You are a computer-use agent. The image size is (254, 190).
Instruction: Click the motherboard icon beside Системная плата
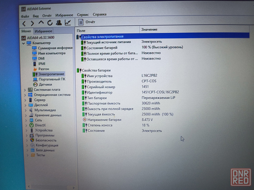point(30,90)
